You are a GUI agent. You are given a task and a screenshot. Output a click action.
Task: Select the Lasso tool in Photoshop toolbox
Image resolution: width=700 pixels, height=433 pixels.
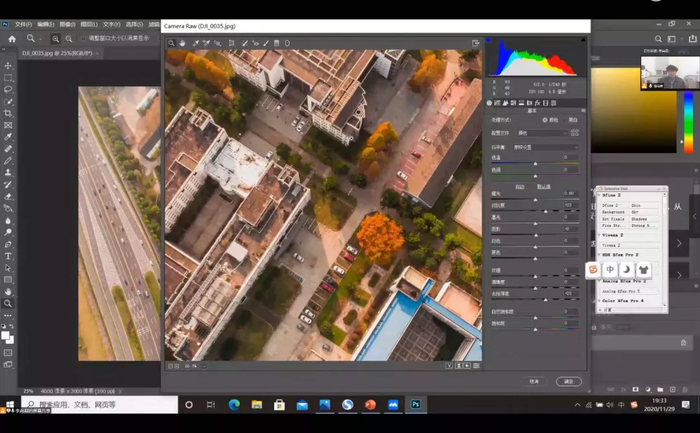click(8, 89)
